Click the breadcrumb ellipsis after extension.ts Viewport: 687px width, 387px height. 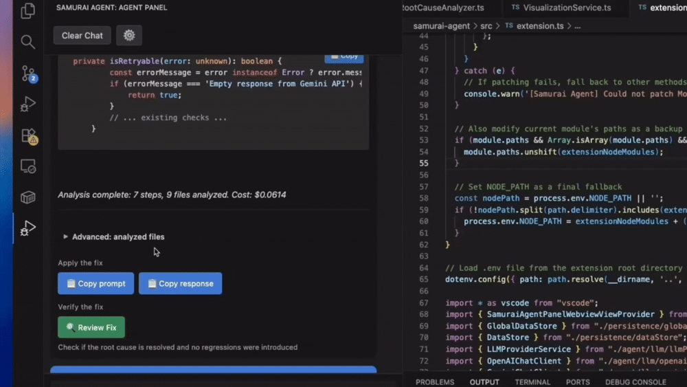[578, 26]
